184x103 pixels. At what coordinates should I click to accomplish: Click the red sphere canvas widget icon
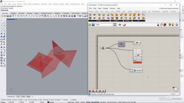(x=100, y=91)
